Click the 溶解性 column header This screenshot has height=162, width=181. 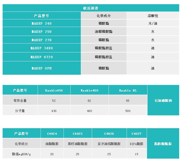point(153,15)
